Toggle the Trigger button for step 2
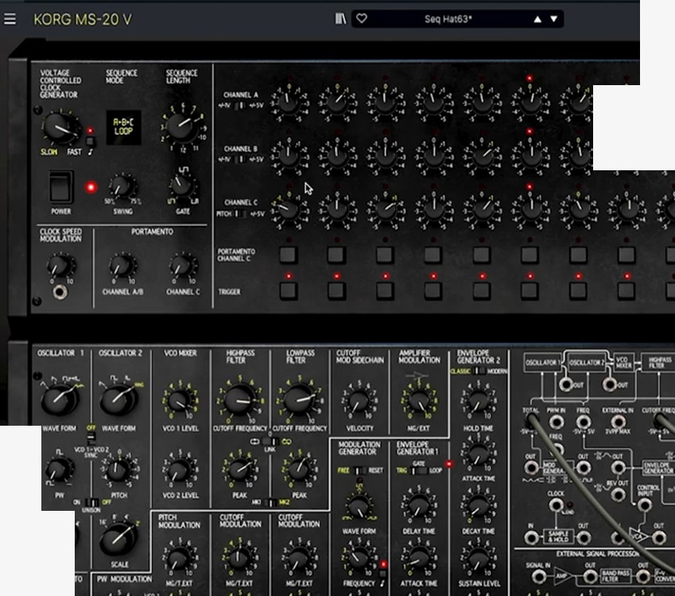The height and width of the screenshot is (596, 675). pos(336,290)
